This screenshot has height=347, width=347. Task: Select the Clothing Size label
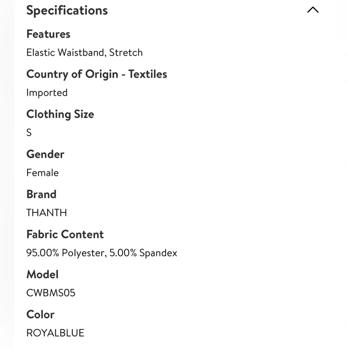coord(60,114)
